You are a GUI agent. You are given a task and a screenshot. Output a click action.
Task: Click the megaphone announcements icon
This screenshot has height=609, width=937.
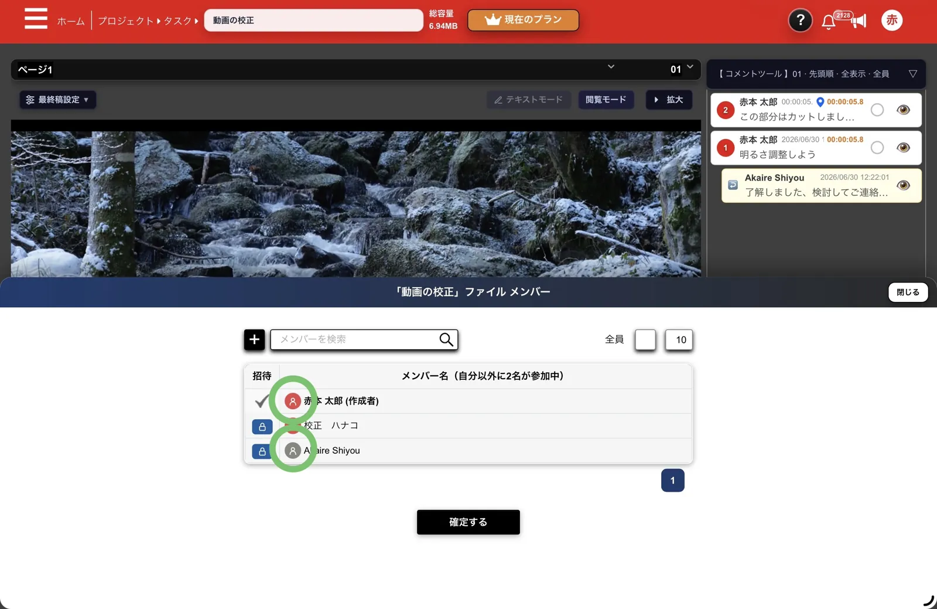[859, 22]
